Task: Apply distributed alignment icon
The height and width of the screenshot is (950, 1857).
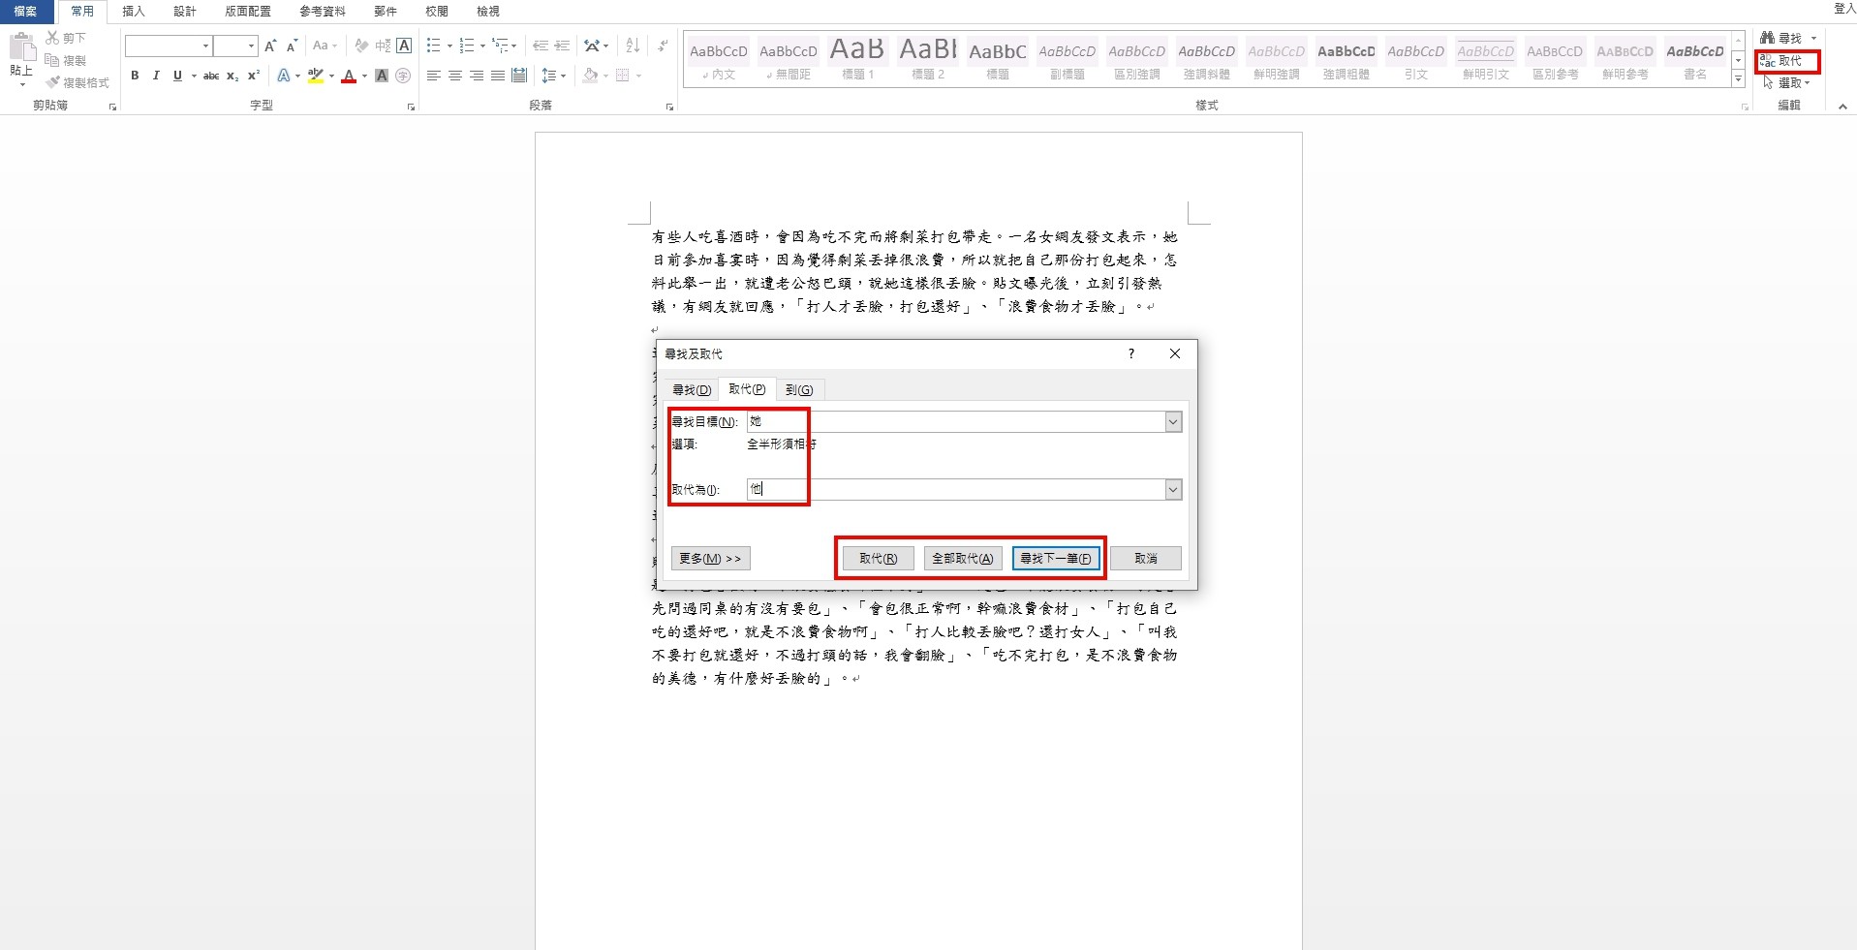Action: pos(519,76)
